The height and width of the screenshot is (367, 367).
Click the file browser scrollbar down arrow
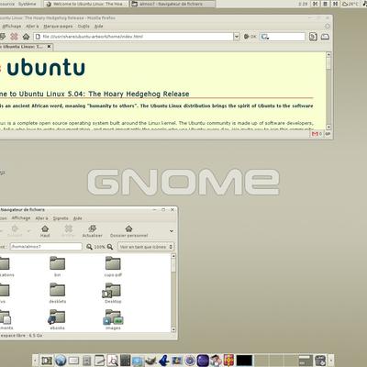point(173,329)
